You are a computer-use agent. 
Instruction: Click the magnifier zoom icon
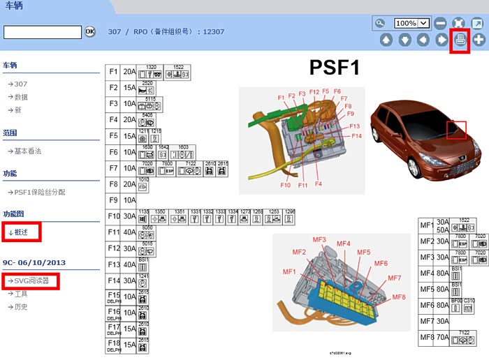coord(380,23)
